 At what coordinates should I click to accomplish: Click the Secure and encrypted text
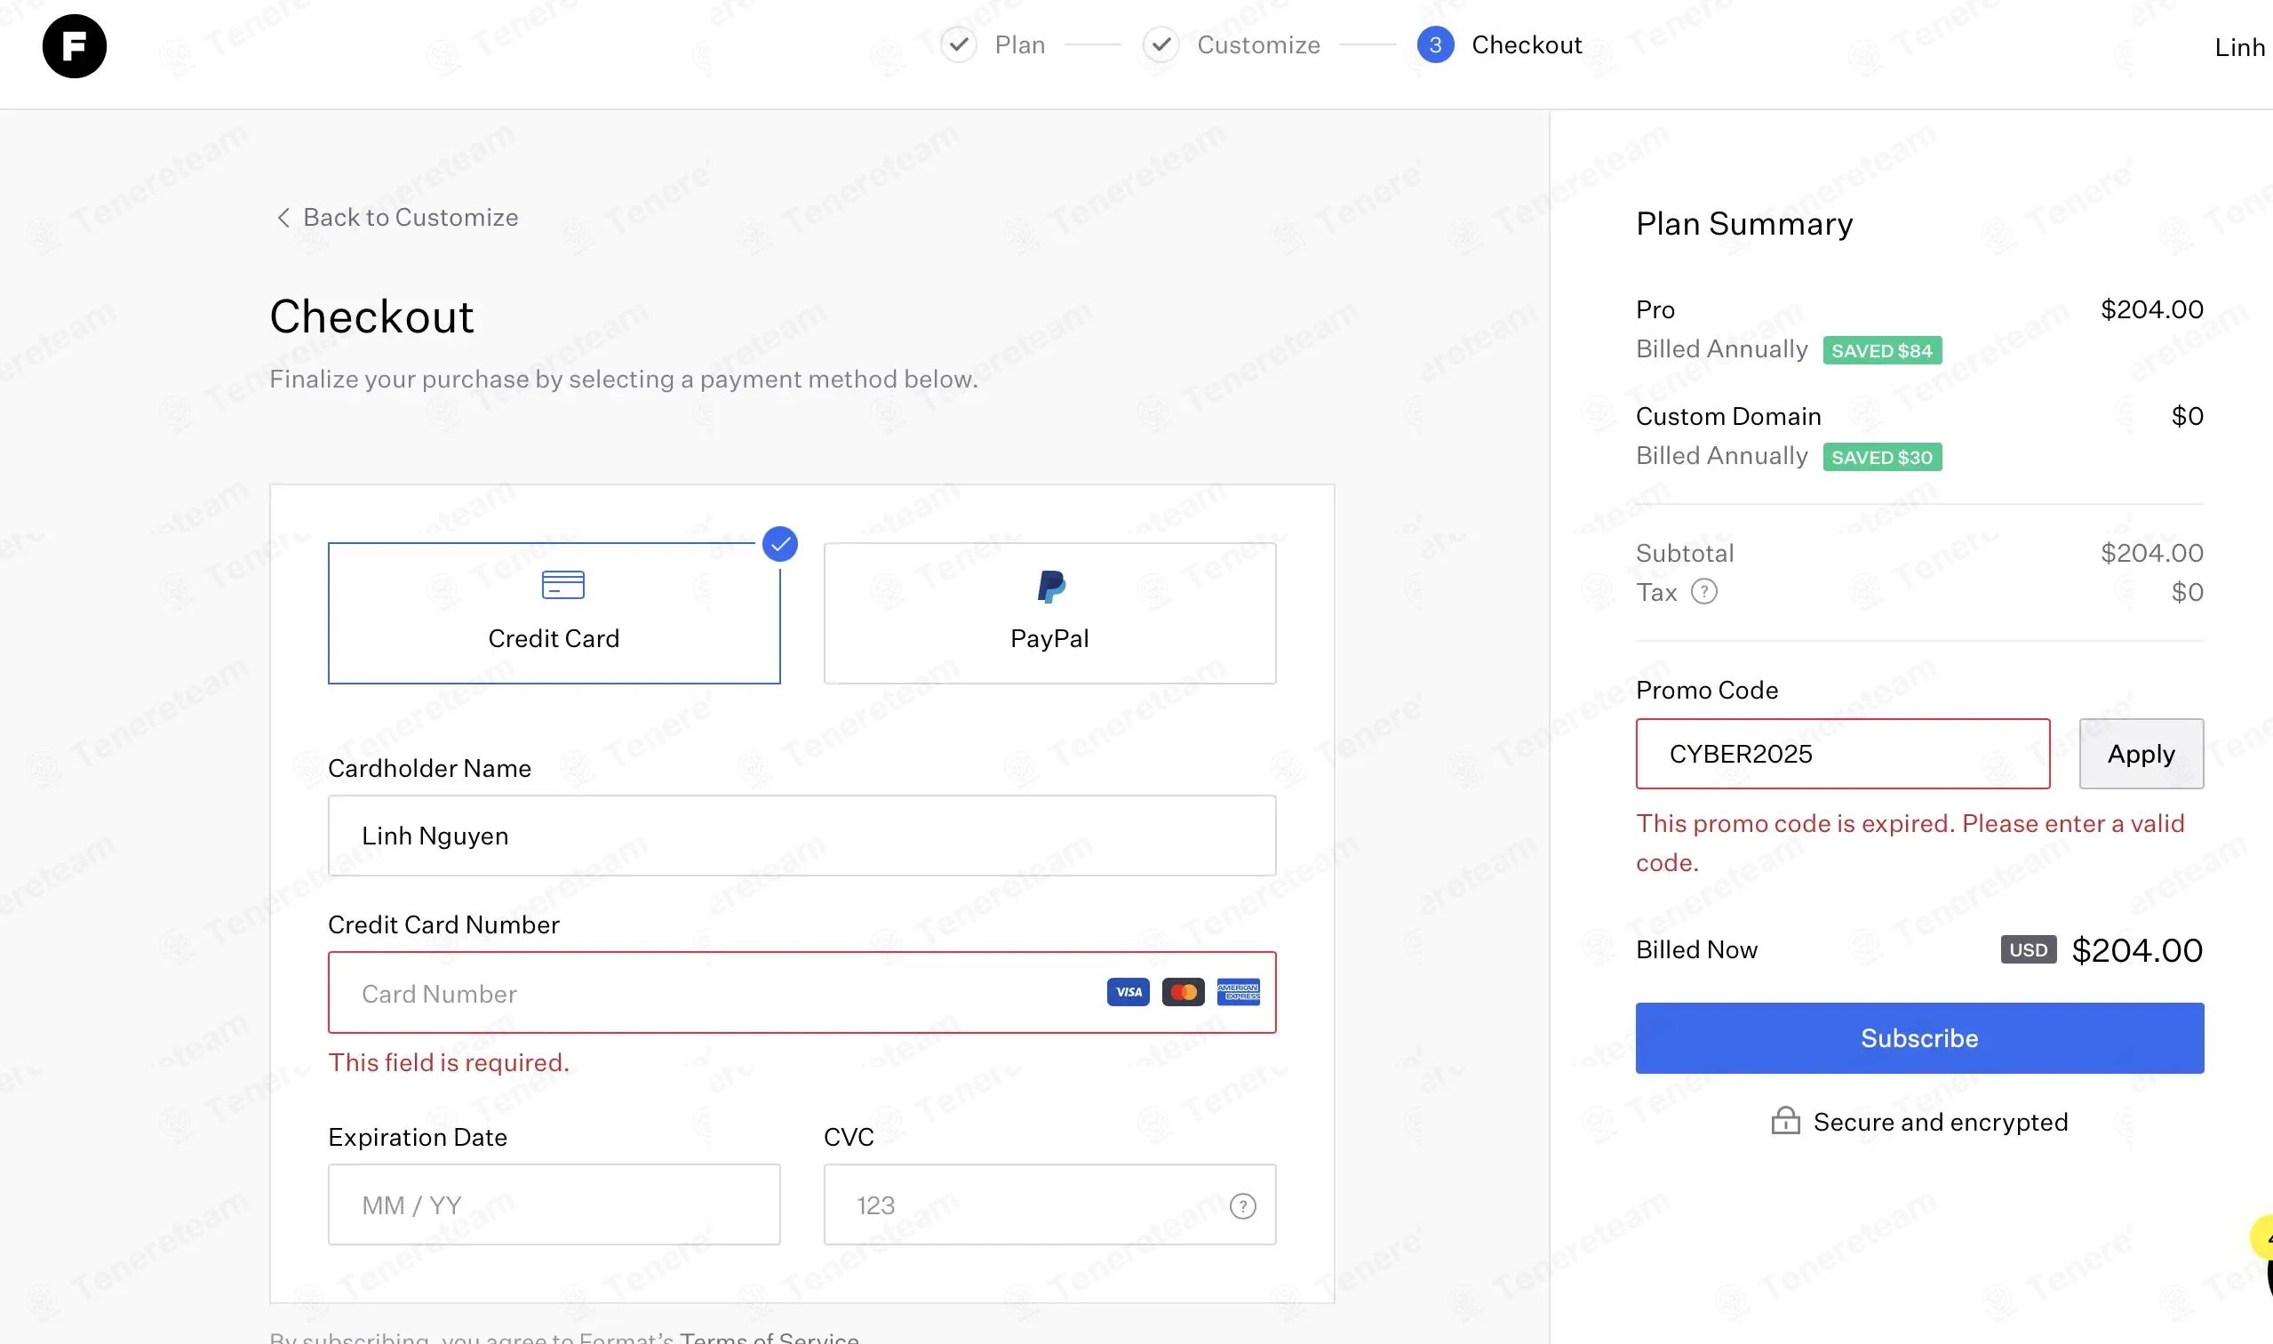(1941, 1122)
